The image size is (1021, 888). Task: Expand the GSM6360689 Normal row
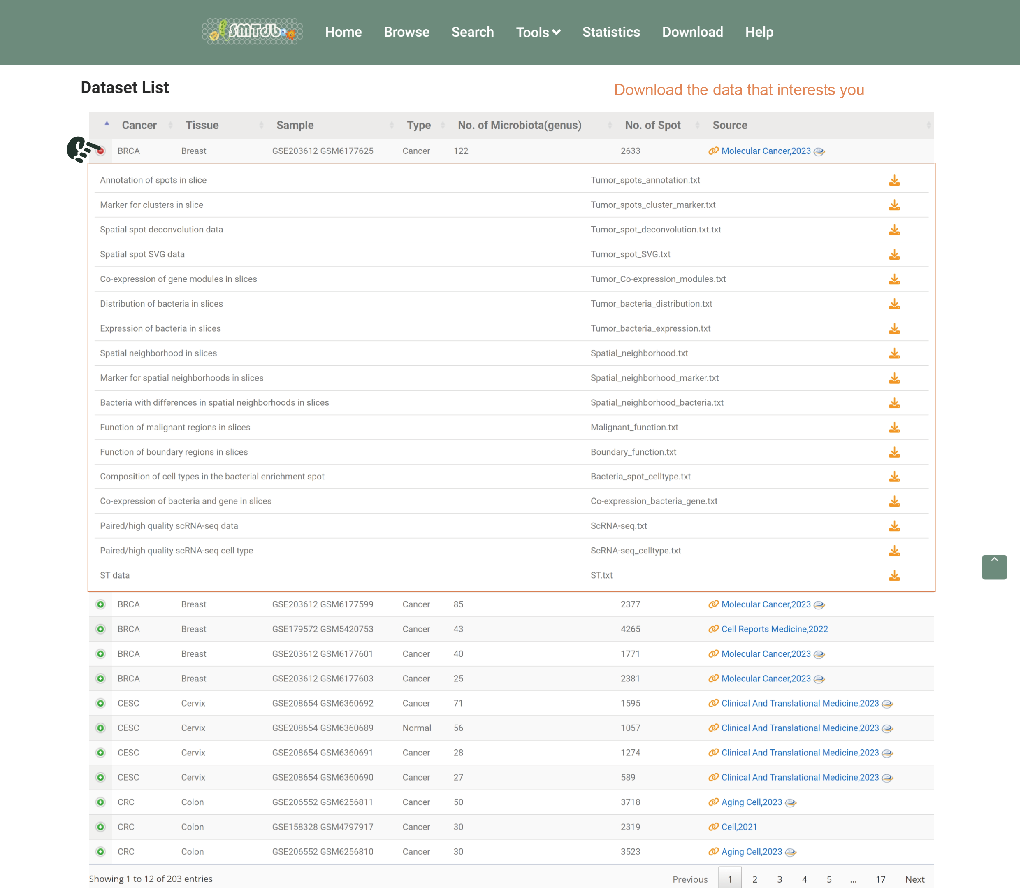coord(100,728)
